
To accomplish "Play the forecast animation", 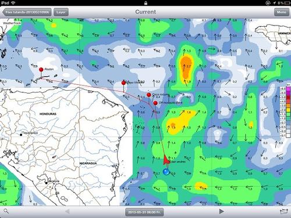I will coord(221,211).
